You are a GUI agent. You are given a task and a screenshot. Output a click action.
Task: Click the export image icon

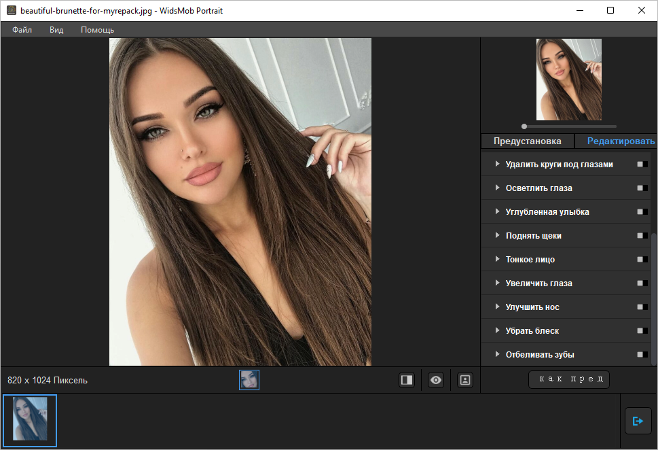638,421
